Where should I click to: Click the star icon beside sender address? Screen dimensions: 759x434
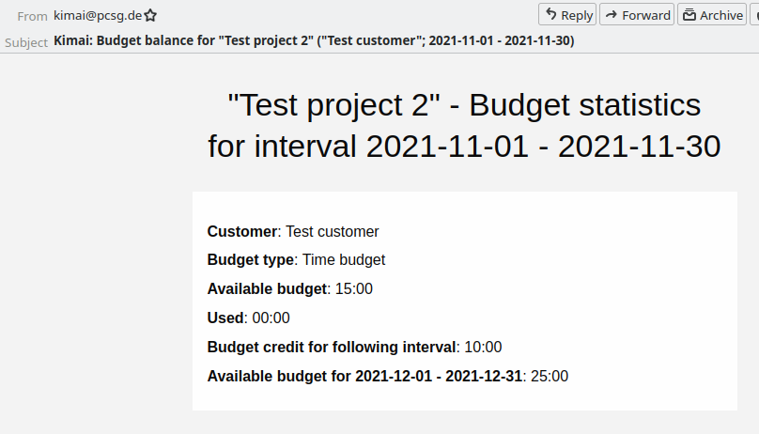pos(150,15)
